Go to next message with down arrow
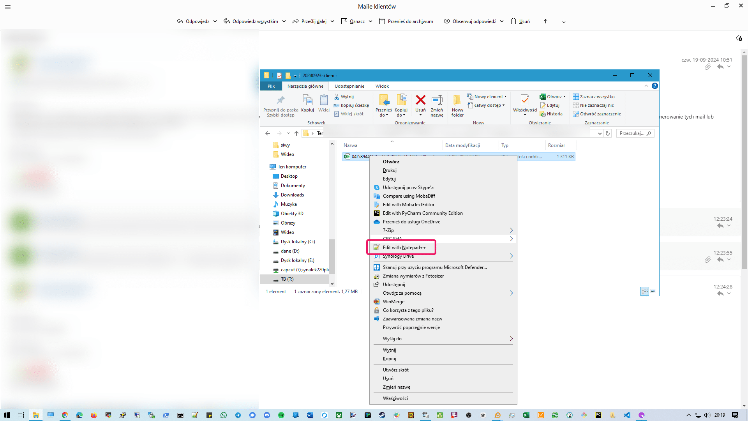The image size is (748, 421). pos(564,21)
